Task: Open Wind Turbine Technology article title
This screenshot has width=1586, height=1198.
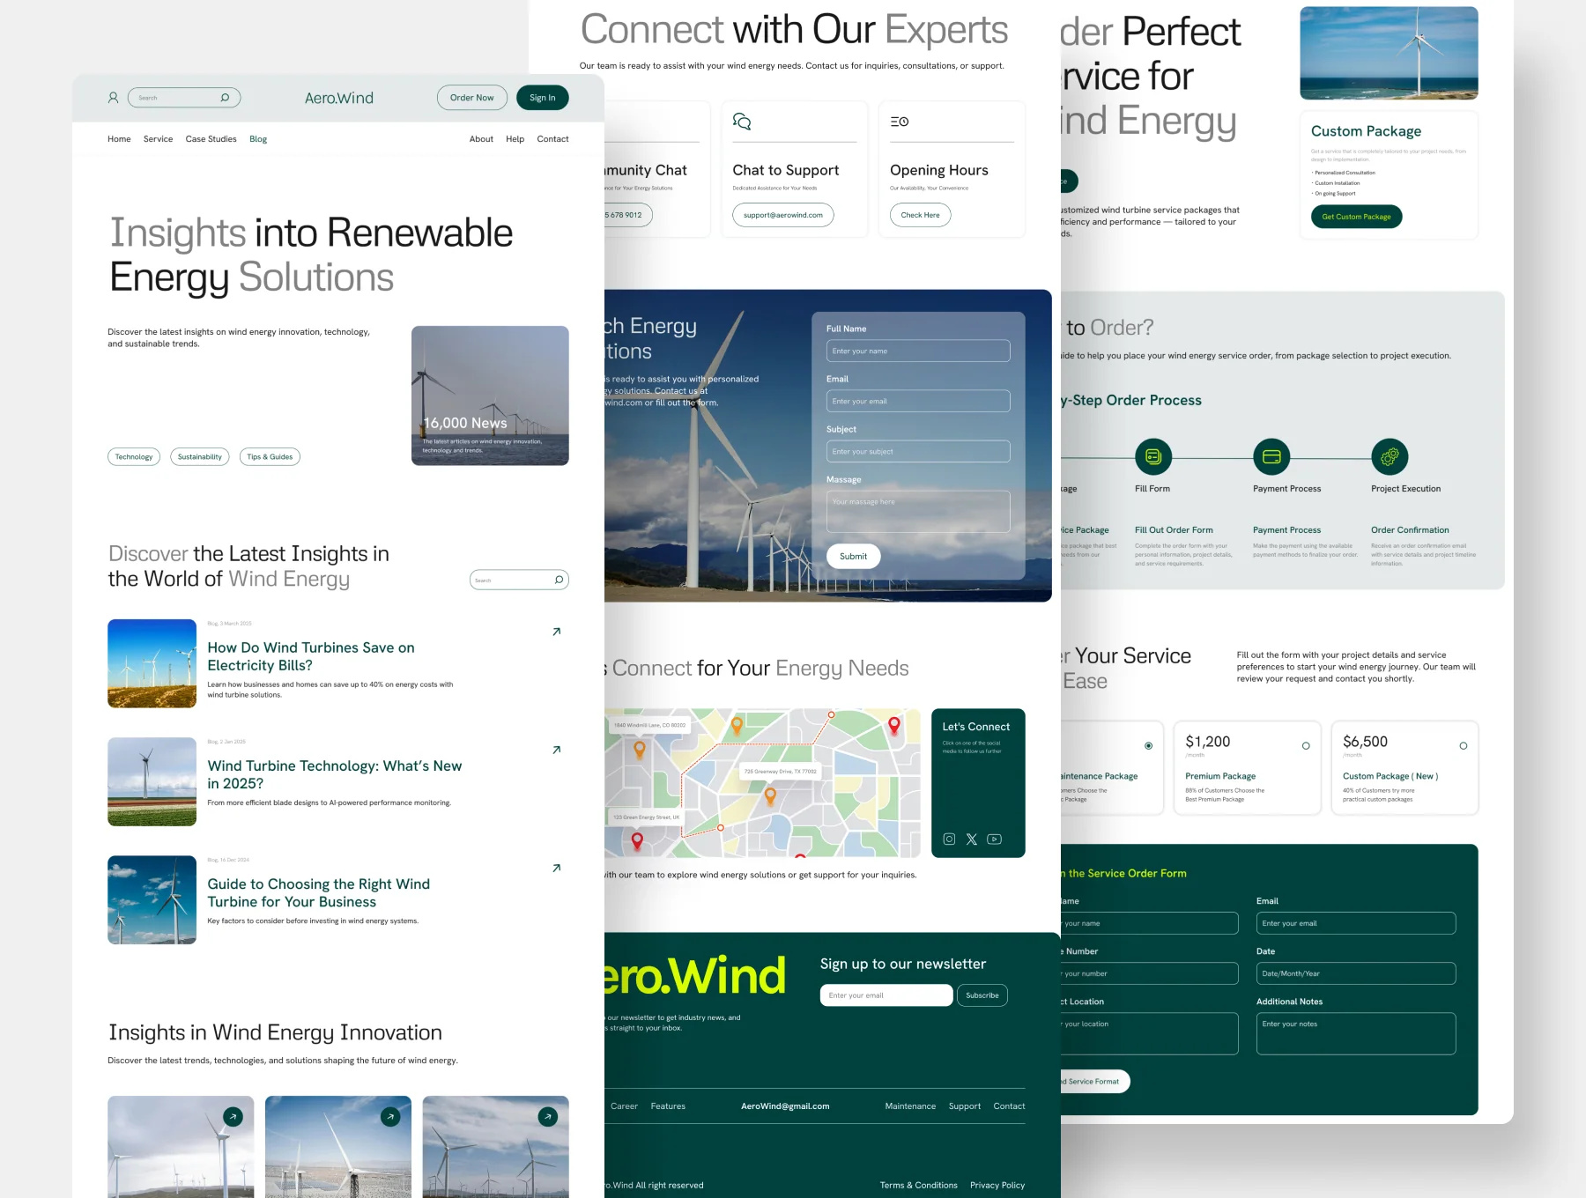Action: tap(335, 774)
